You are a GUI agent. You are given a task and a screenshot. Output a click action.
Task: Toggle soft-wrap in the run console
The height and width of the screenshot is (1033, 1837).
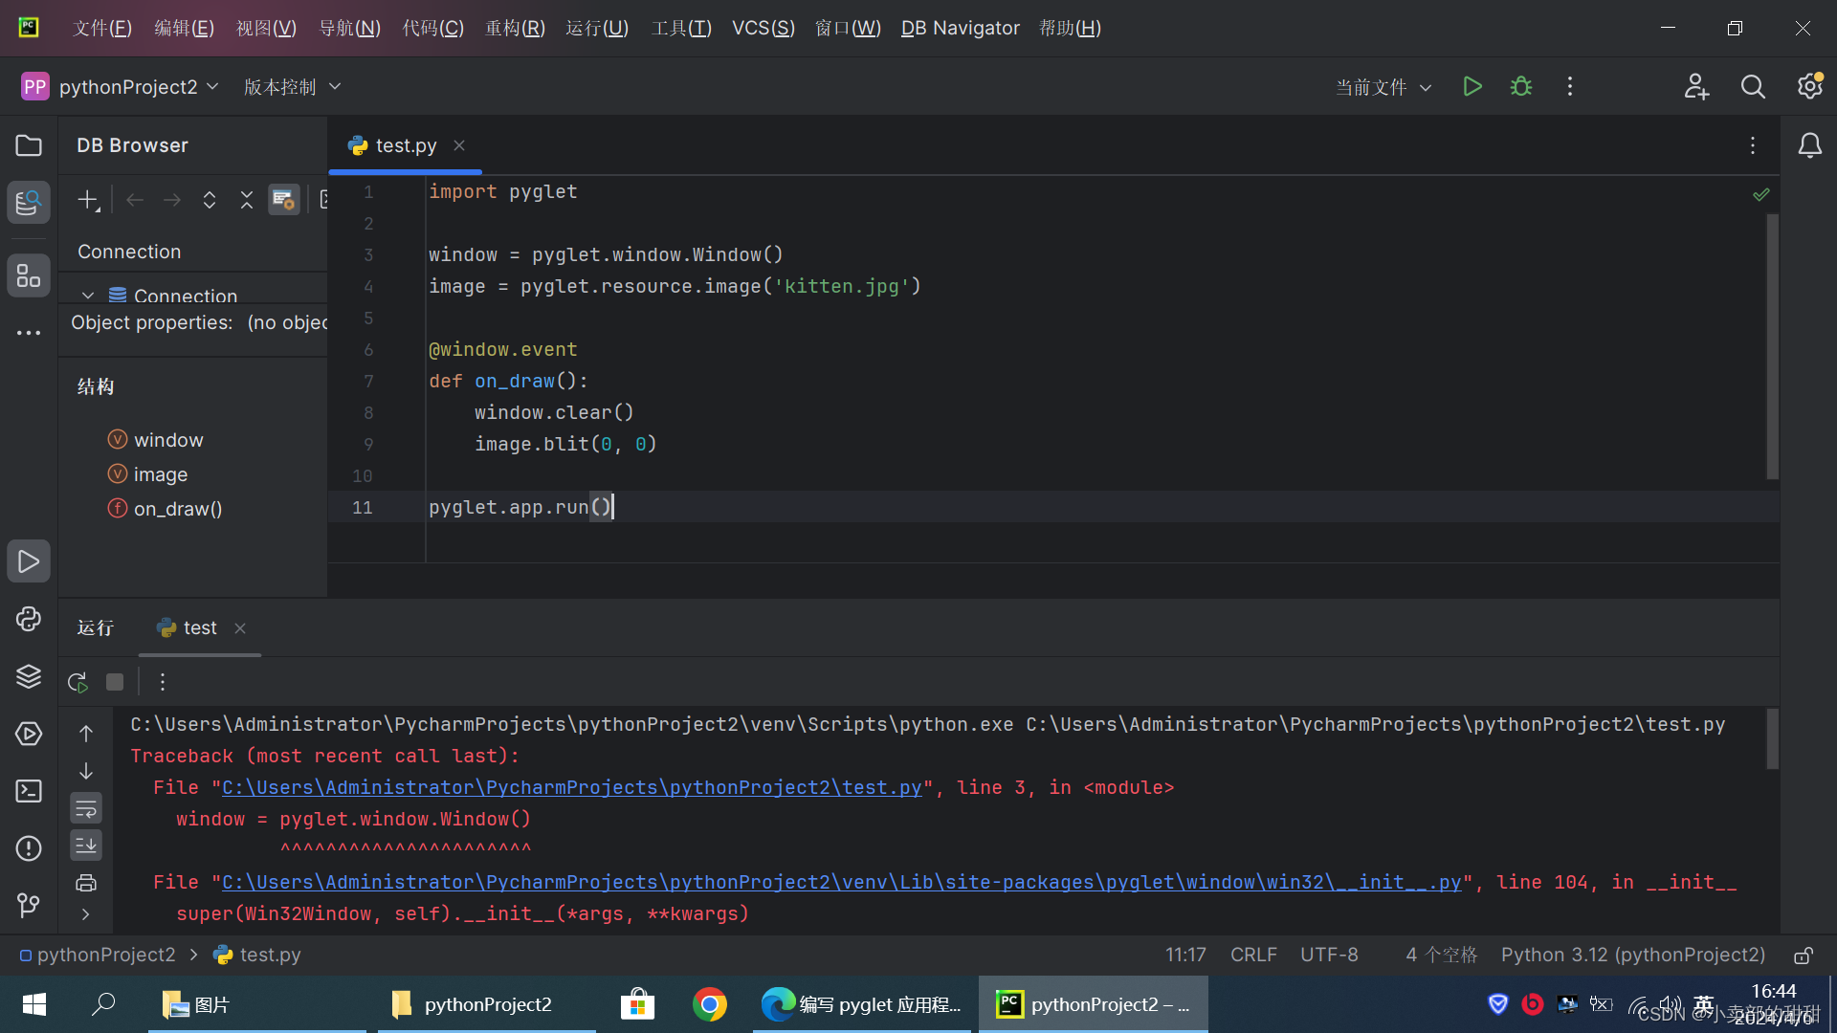pyautogui.click(x=86, y=809)
